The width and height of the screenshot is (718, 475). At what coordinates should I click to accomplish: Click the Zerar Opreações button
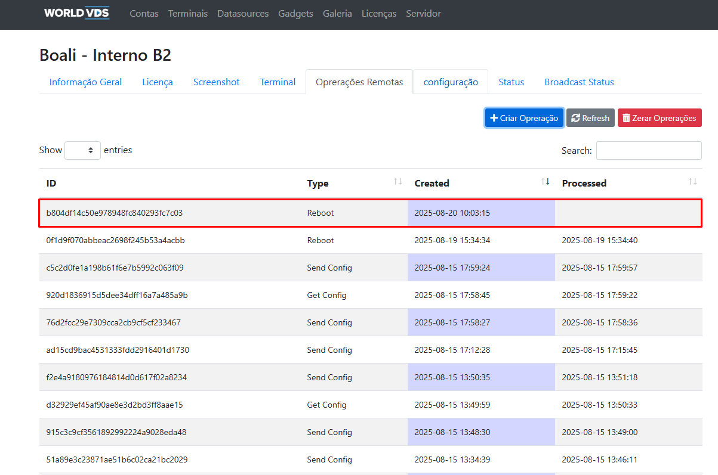(660, 118)
